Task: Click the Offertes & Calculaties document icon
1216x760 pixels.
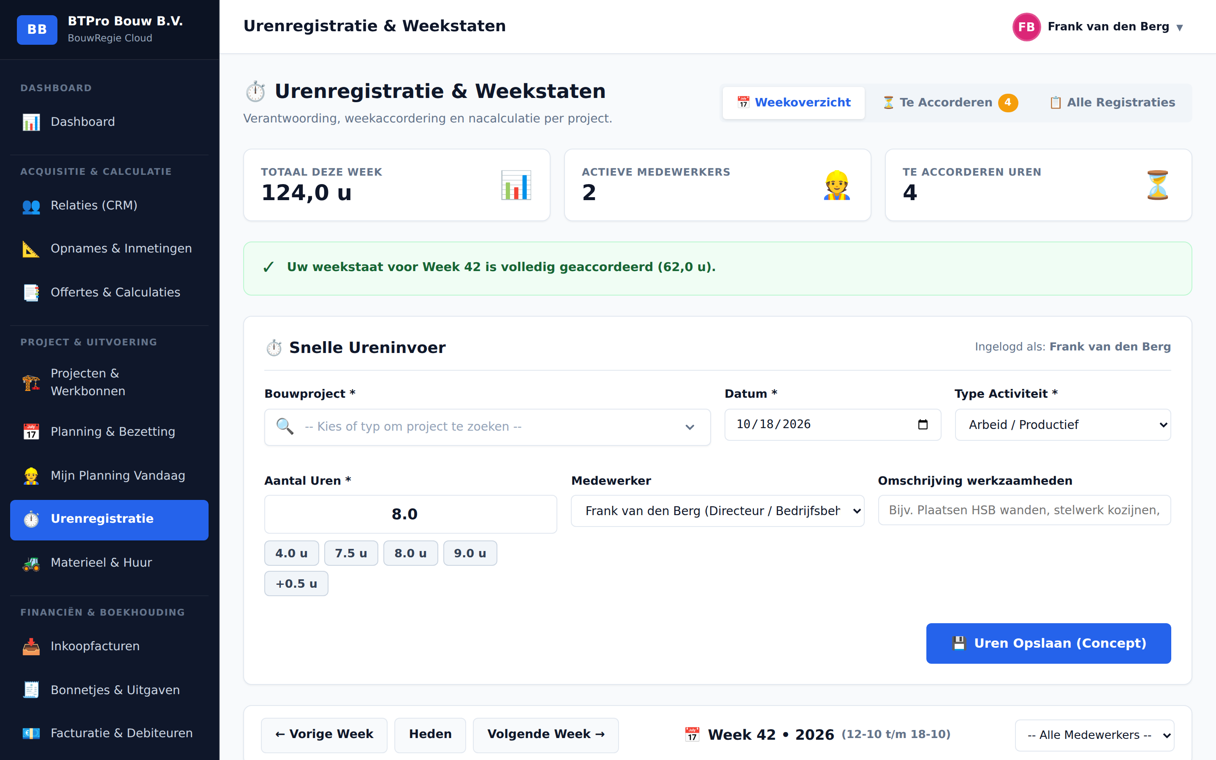Action: pyautogui.click(x=31, y=292)
